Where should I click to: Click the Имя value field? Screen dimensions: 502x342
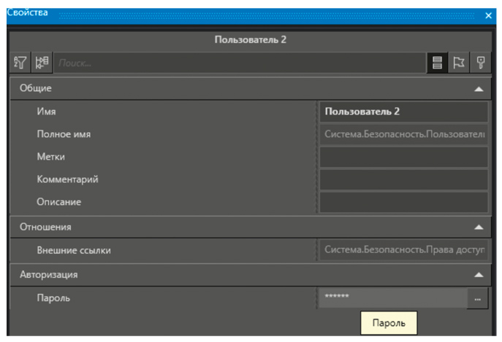pyautogui.click(x=403, y=112)
